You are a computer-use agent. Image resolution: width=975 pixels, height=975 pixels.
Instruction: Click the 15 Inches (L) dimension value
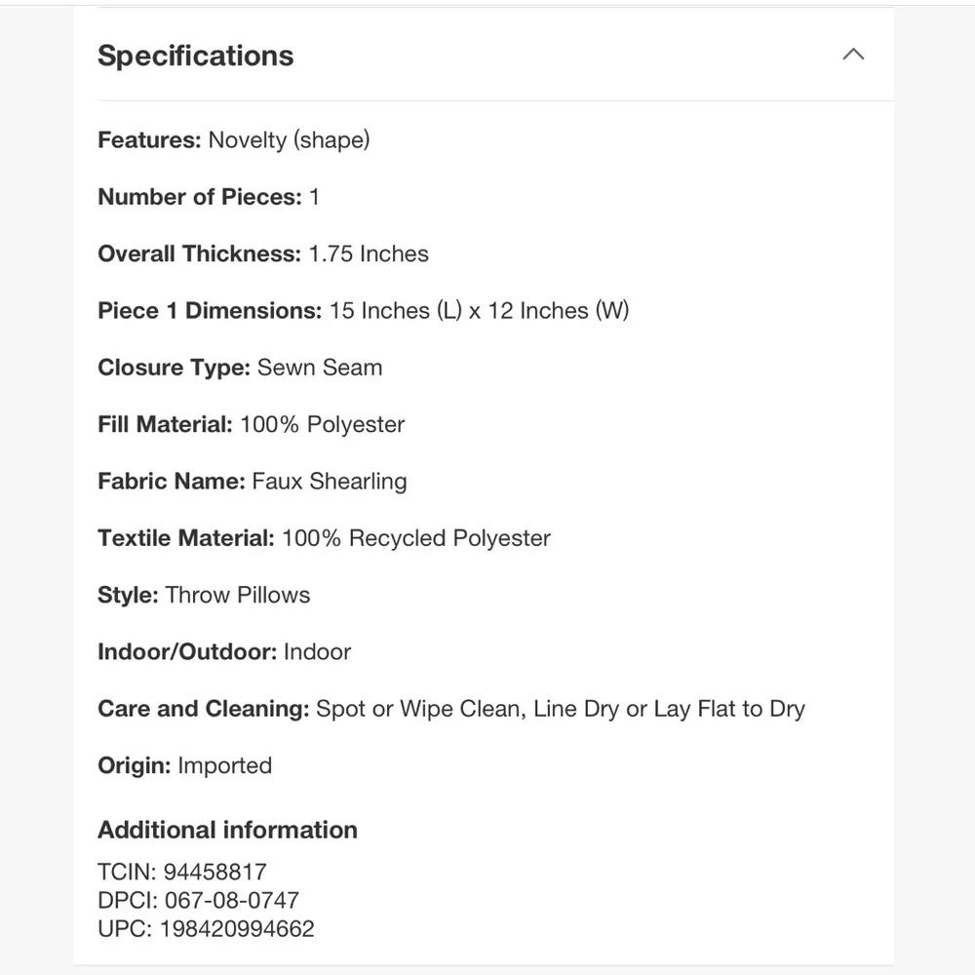[396, 311]
